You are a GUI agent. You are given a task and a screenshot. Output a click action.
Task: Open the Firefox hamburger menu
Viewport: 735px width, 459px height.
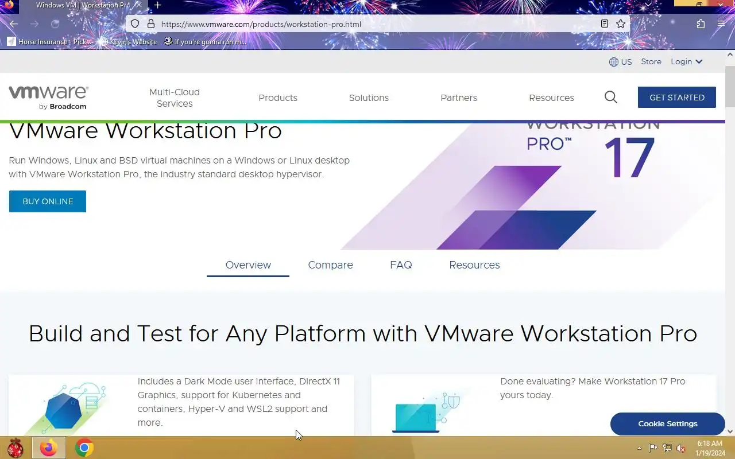pos(721,24)
